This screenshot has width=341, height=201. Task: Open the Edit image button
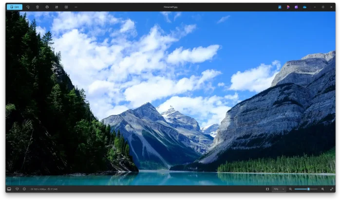[15, 7]
